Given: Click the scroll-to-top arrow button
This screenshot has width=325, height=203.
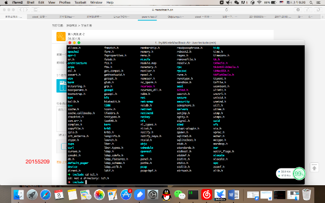Looking at the screenshot, I should (315, 167).
